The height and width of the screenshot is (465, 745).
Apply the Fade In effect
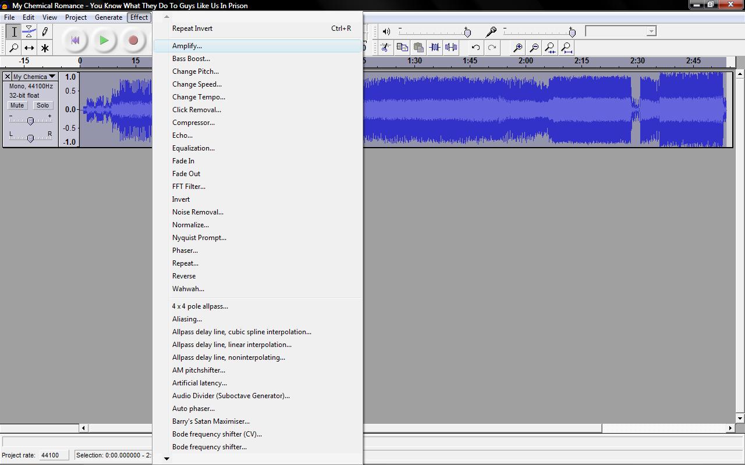click(x=258, y=161)
